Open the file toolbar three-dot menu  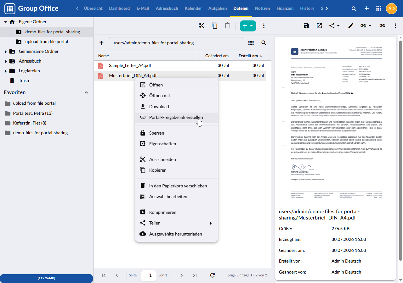[264, 26]
